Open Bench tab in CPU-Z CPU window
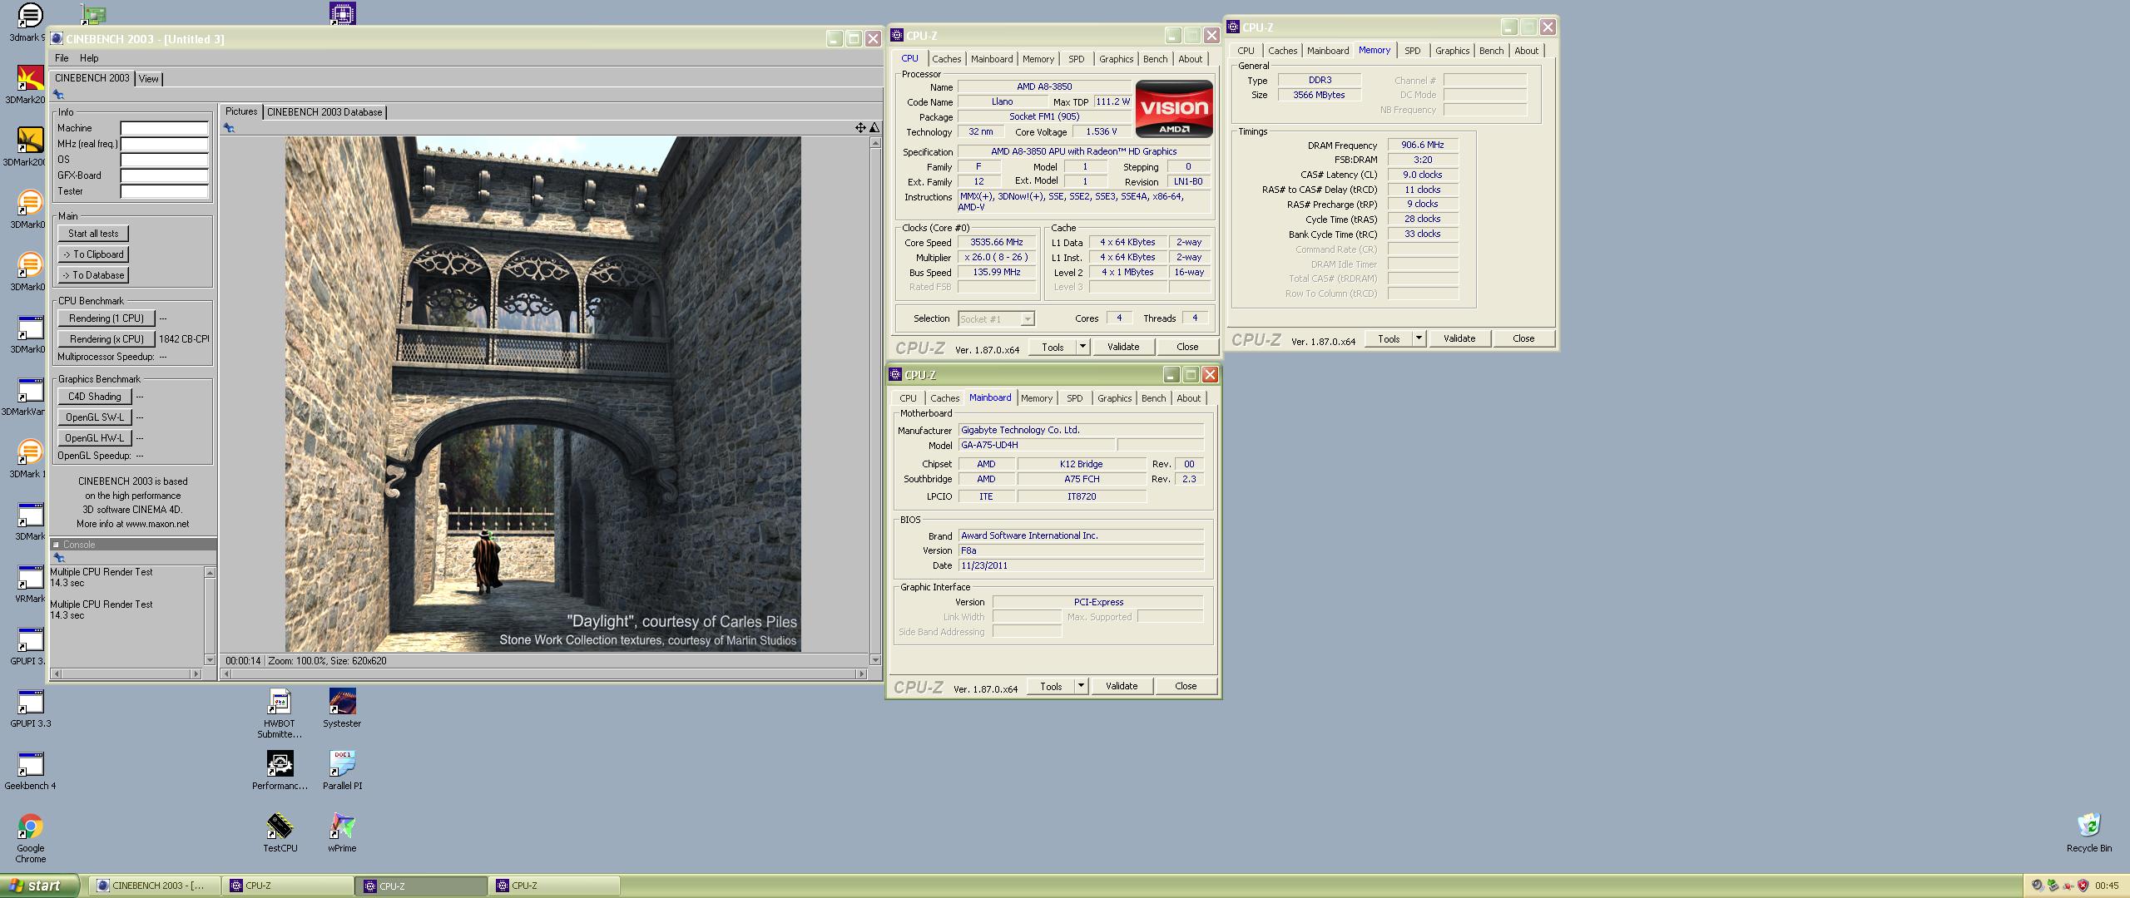The width and height of the screenshot is (2130, 898). click(1155, 59)
